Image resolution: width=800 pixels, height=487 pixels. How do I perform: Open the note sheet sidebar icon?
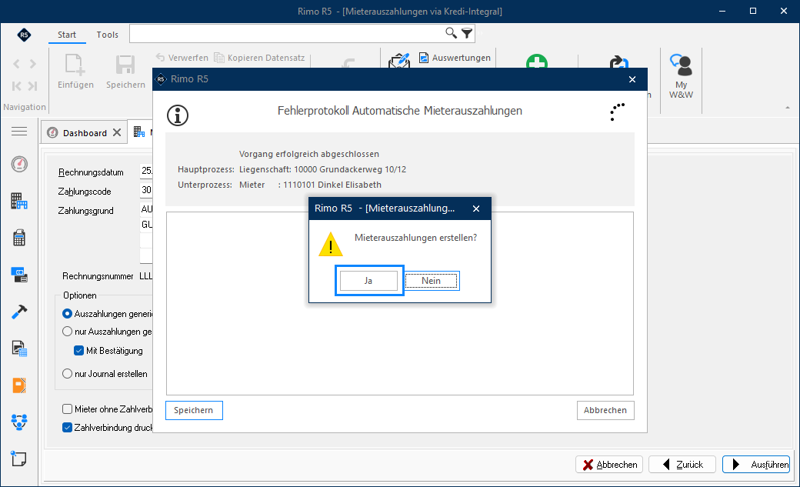point(19,459)
